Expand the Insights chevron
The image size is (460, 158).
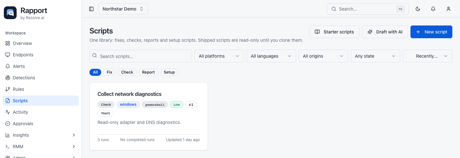[74, 135]
